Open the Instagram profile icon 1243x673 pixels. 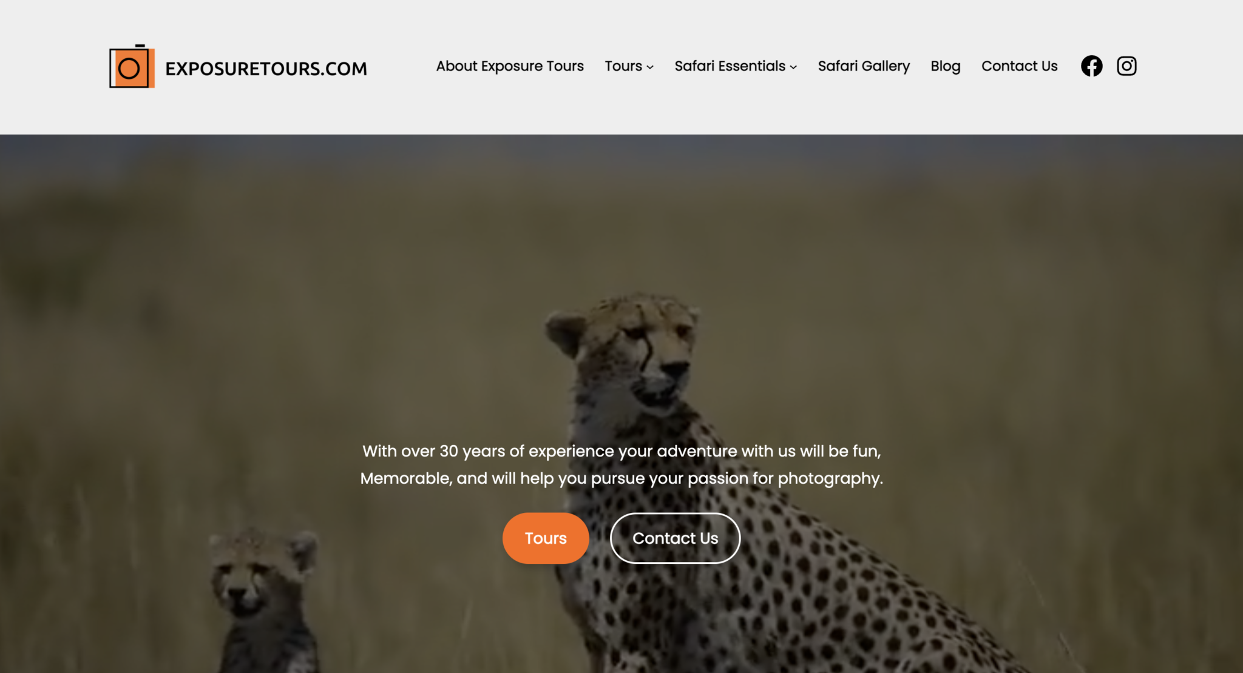coord(1126,66)
